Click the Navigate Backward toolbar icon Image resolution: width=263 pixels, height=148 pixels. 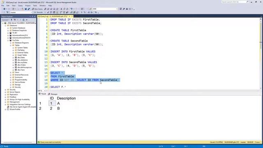[x=4, y=9]
